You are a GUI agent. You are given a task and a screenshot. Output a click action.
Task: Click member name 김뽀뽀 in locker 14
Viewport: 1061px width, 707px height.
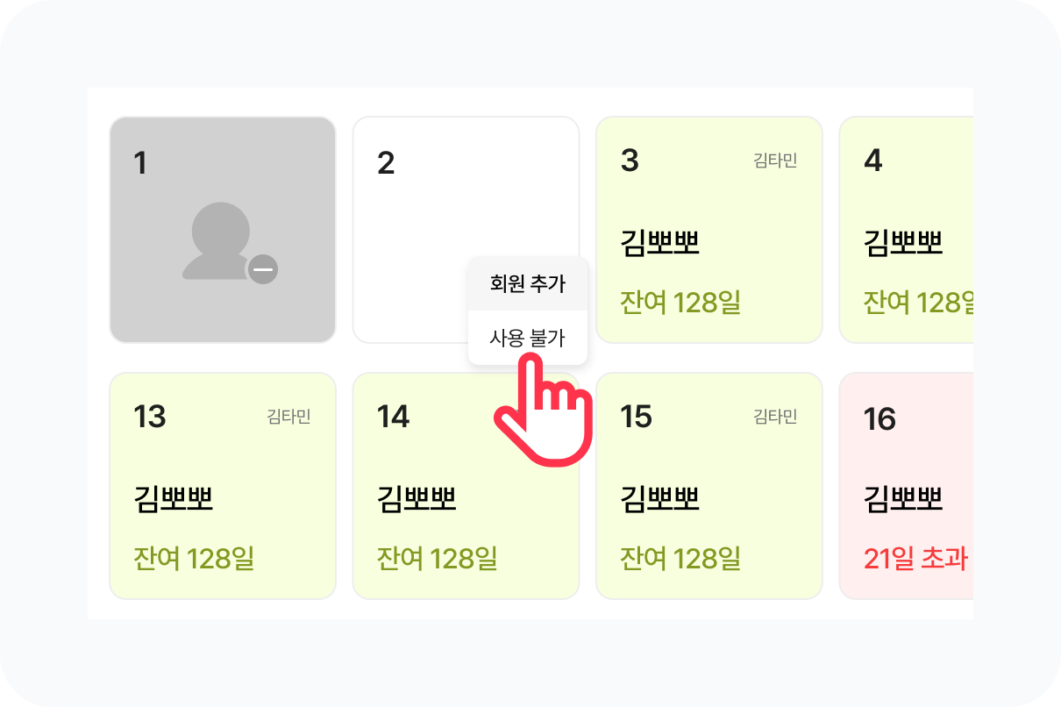pos(417,499)
